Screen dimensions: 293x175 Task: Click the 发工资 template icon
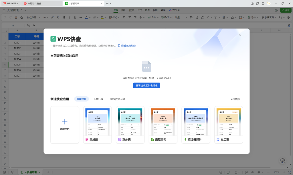[218, 140]
